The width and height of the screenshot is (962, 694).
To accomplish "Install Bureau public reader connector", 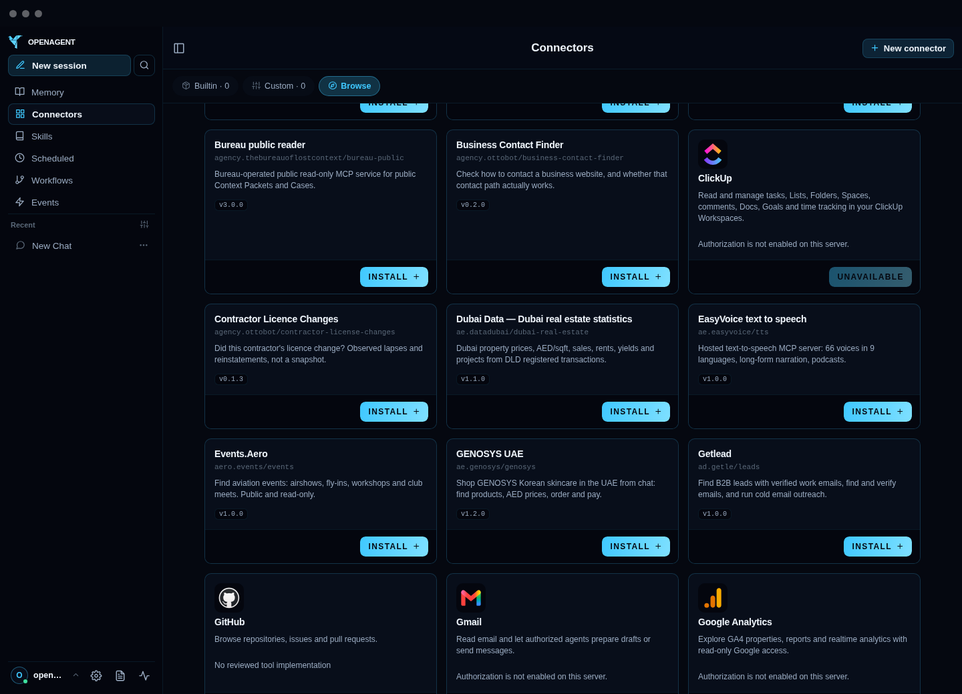I will click(394, 277).
